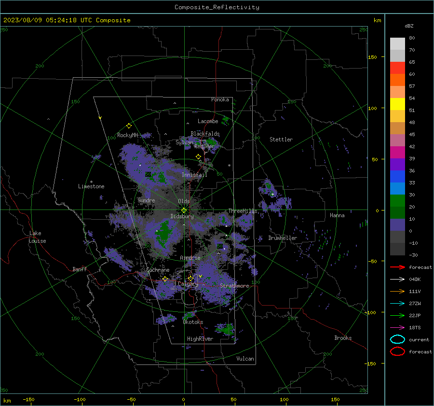Viewport: 434px width, 406px height.
Task: Click the Innisfail city label
Action: point(194,175)
